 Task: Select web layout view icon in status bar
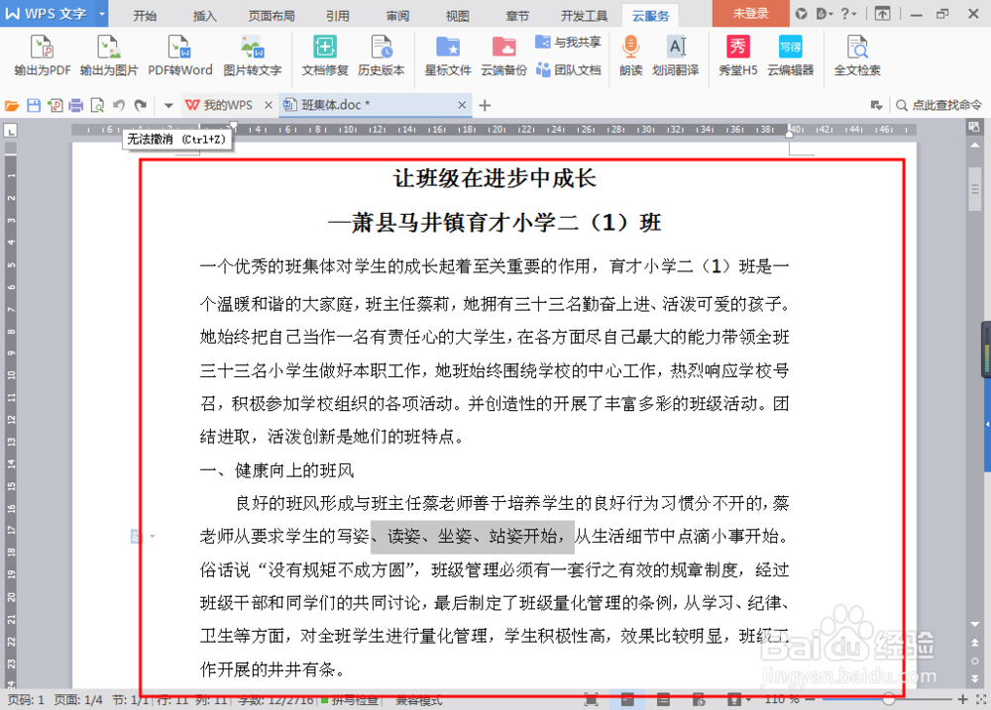(x=699, y=699)
